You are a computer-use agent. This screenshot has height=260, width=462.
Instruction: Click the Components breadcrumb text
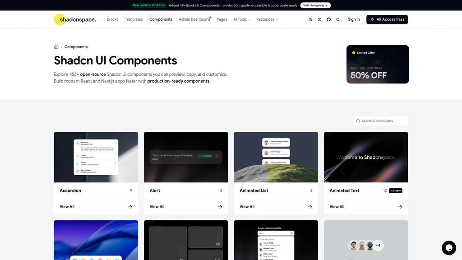(x=76, y=47)
